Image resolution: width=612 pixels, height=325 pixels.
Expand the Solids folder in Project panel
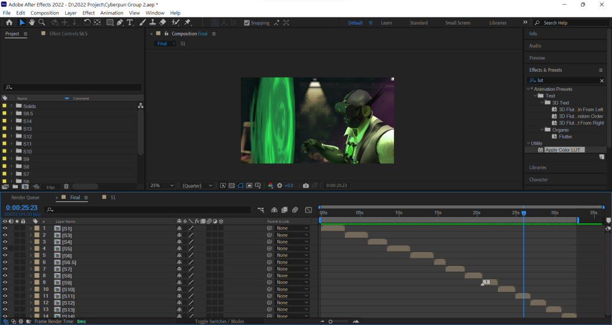pyautogui.click(x=11, y=106)
